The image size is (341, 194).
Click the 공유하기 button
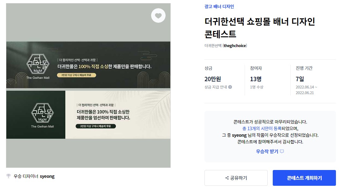pos(236,178)
